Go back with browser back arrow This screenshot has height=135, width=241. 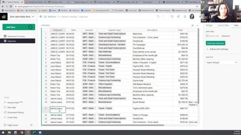(3, 7)
